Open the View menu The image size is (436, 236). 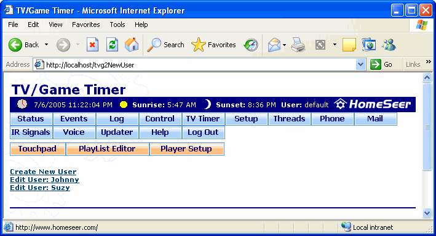click(x=55, y=25)
